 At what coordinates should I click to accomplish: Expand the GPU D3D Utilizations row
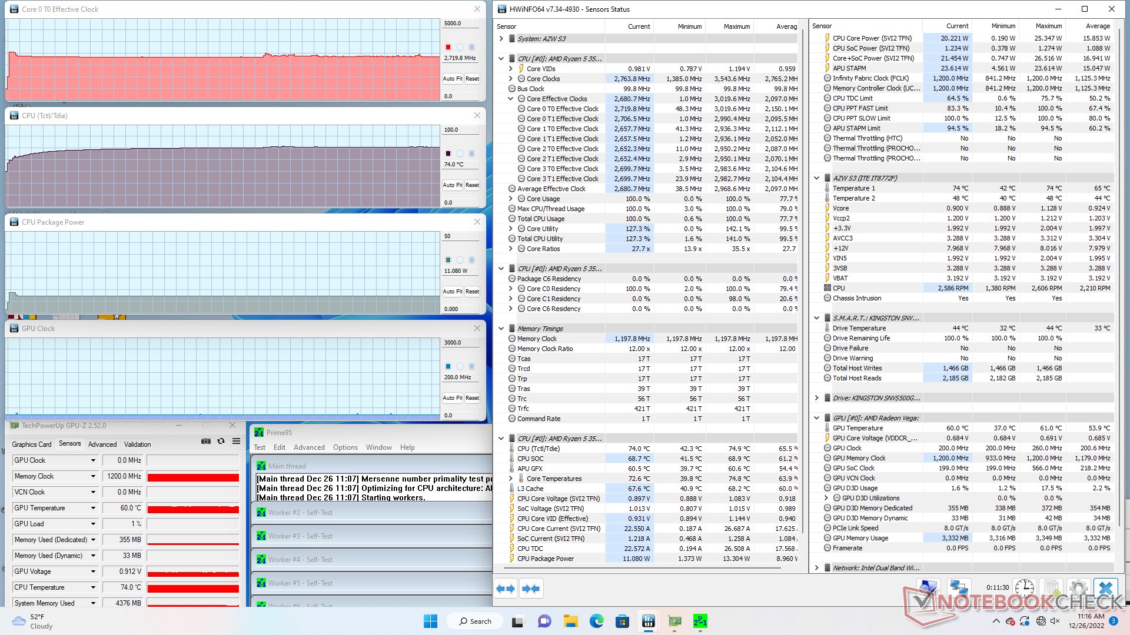tap(826, 498)
